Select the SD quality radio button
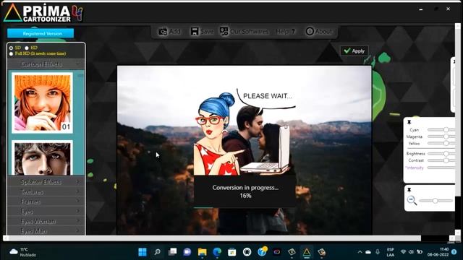This screenshot has width=463, height=260. point(12,48)
